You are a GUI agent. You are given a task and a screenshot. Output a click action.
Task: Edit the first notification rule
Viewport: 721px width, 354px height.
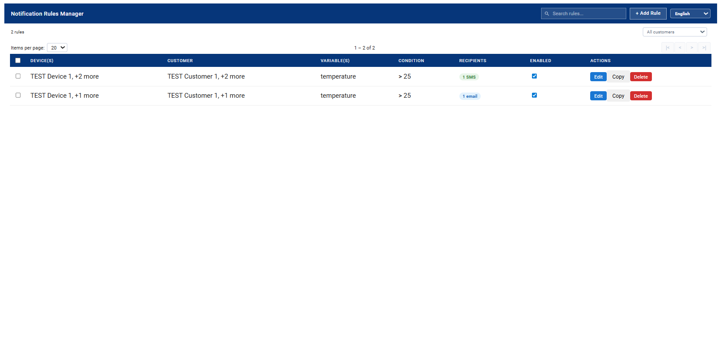[598, 77]
